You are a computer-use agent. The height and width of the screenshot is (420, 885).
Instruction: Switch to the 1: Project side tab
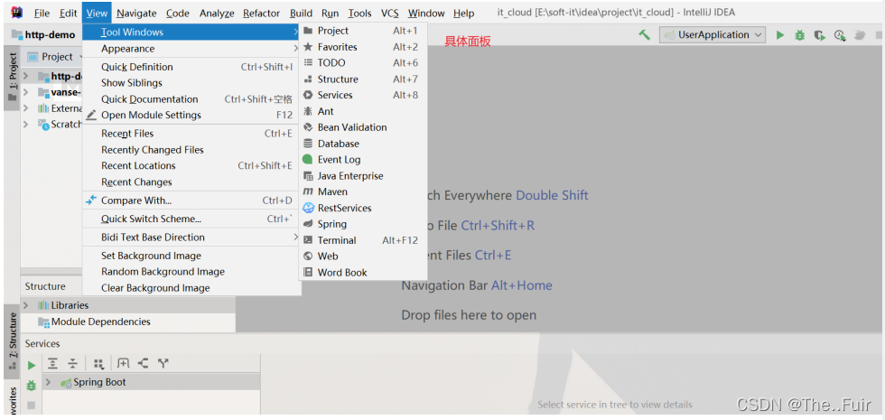[12, 78]
